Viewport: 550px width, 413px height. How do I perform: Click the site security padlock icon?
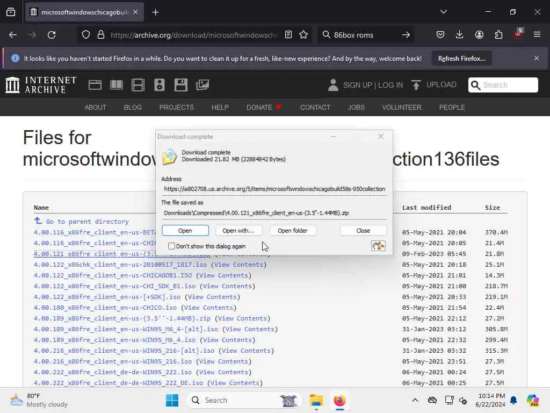pos(101,35)
